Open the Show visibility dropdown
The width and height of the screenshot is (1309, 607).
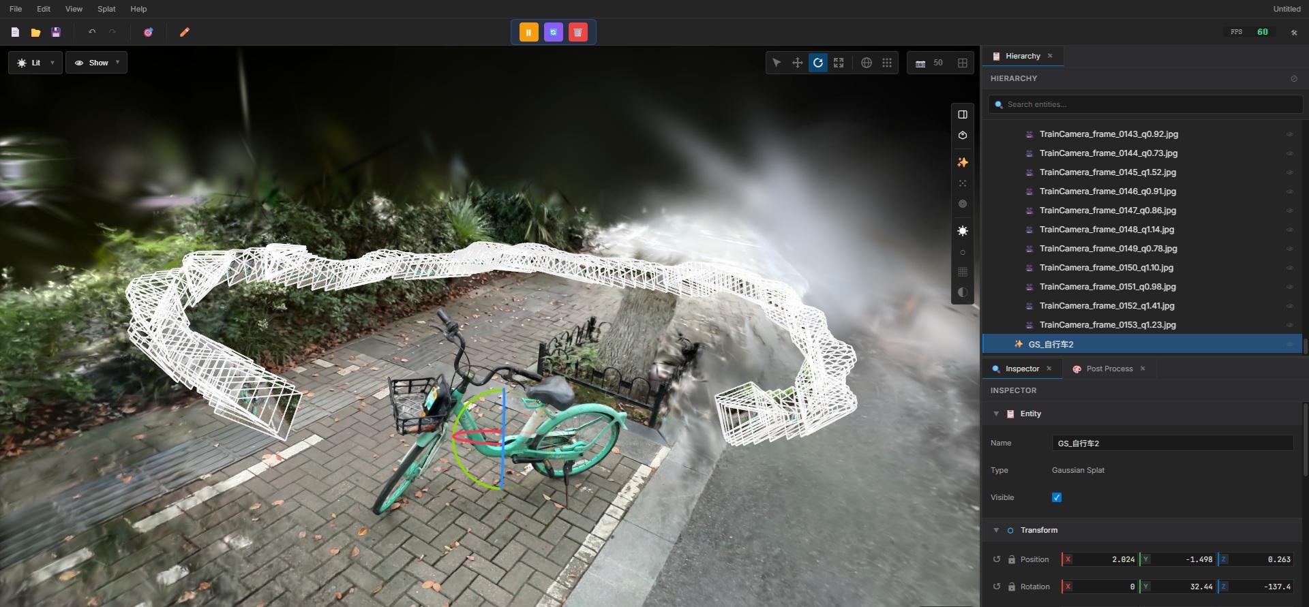96,63
